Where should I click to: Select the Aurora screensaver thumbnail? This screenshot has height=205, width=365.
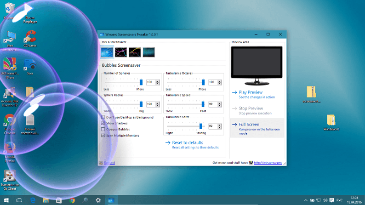click(149, 52)
